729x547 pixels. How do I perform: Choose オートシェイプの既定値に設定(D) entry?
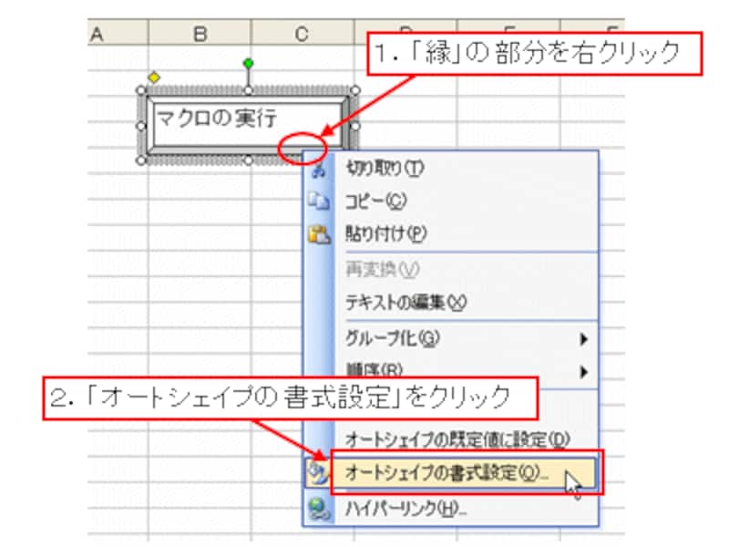pos(450,439)
